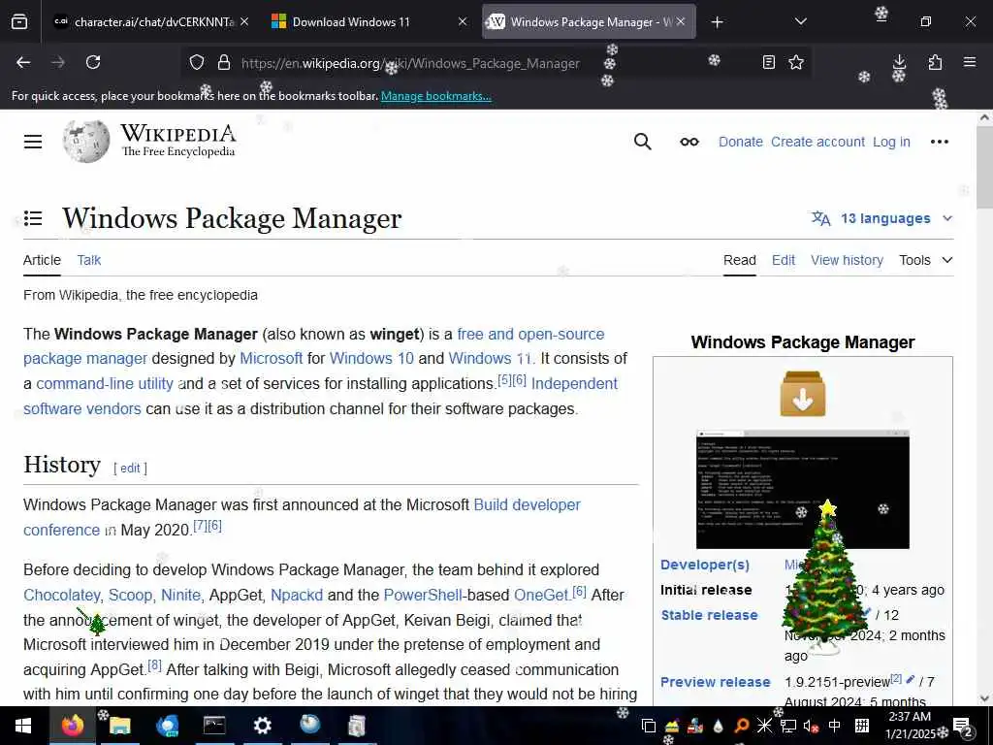993x745 pixels.
Task: Follow the OneGet link
Action: coord(541,596)
